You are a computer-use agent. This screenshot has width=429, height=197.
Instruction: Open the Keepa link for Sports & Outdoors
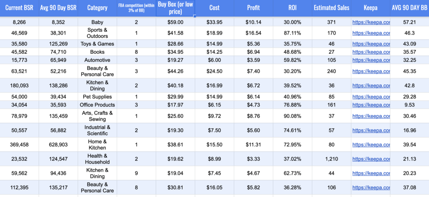371,33
